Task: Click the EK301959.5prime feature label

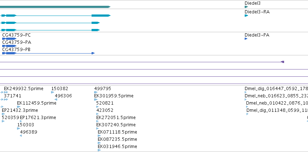Action: (114, 96)
